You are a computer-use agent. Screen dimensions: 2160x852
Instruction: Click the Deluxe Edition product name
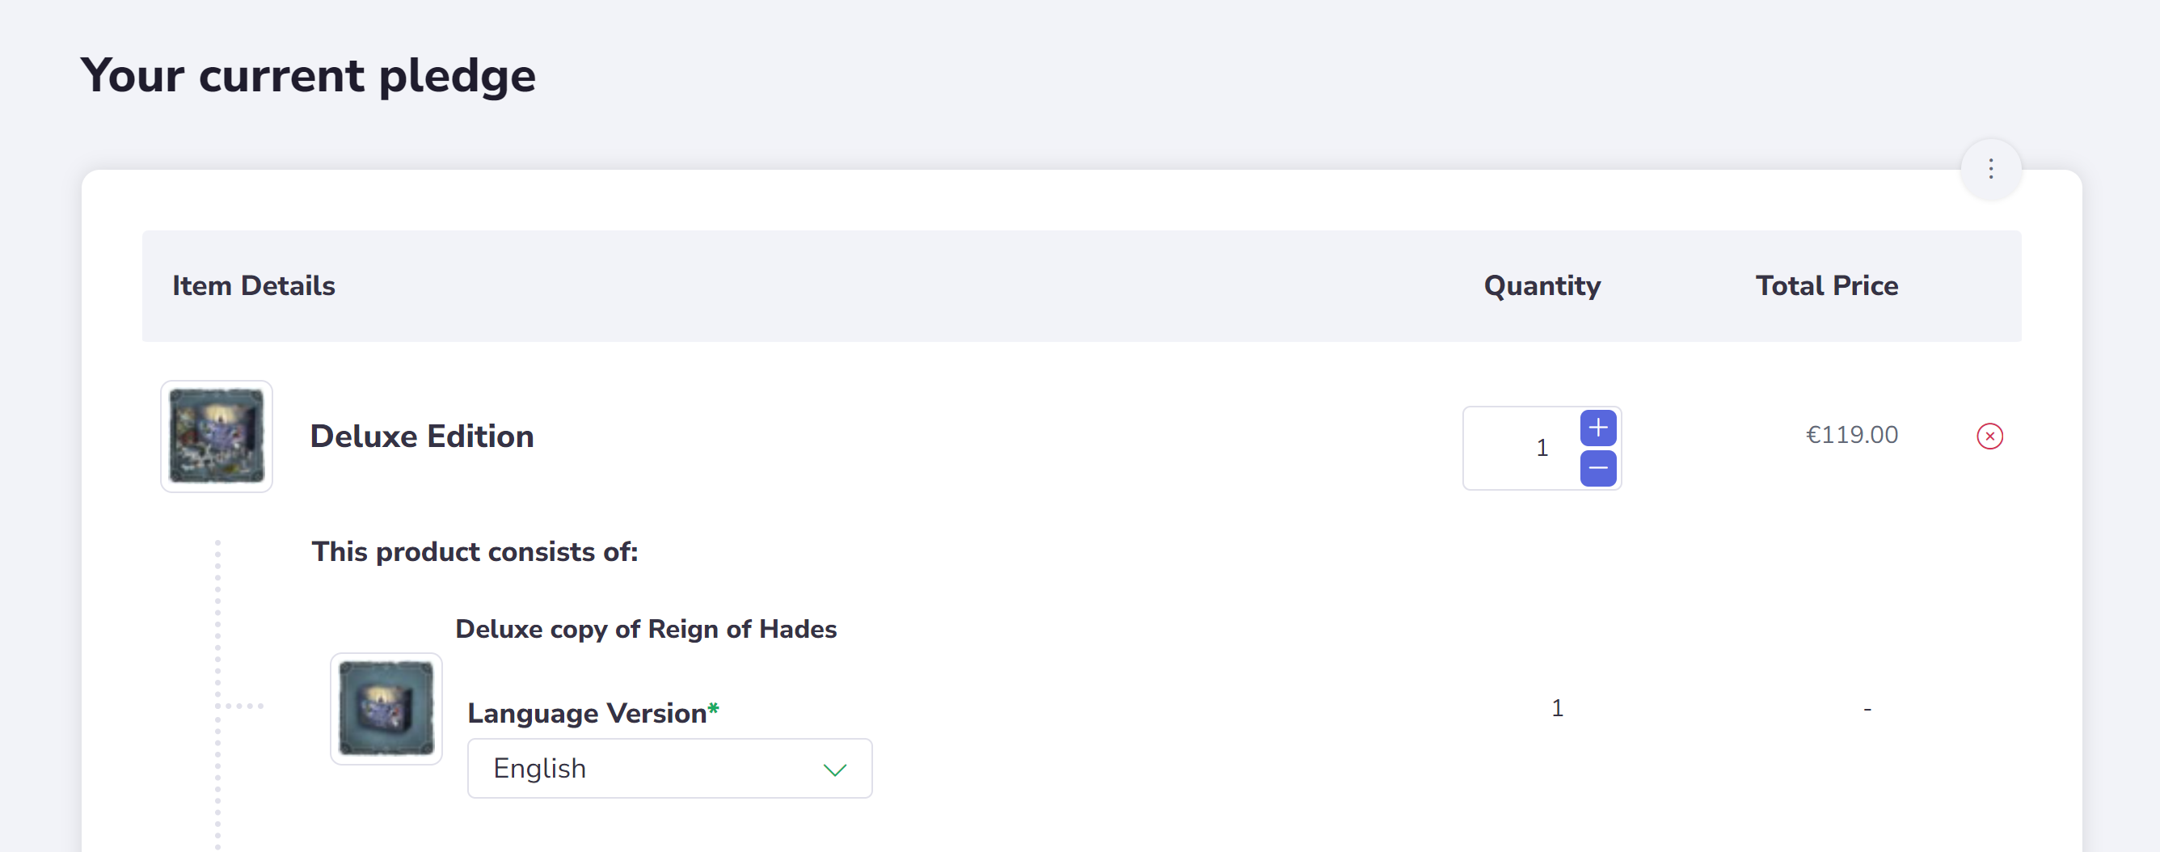pos(422,435)
